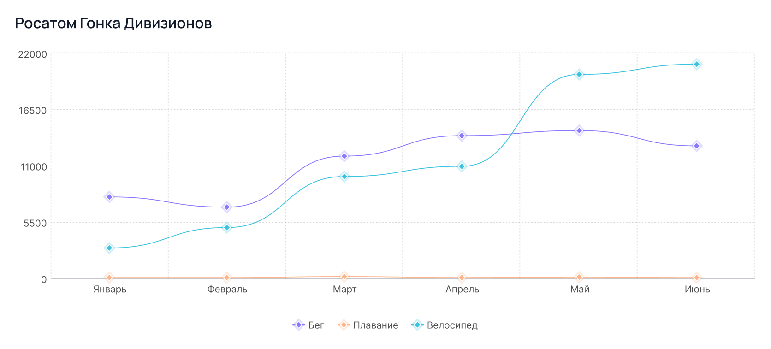Select the Бег data point for Январь
Screen dimensions: 771x349
[109, 197]
